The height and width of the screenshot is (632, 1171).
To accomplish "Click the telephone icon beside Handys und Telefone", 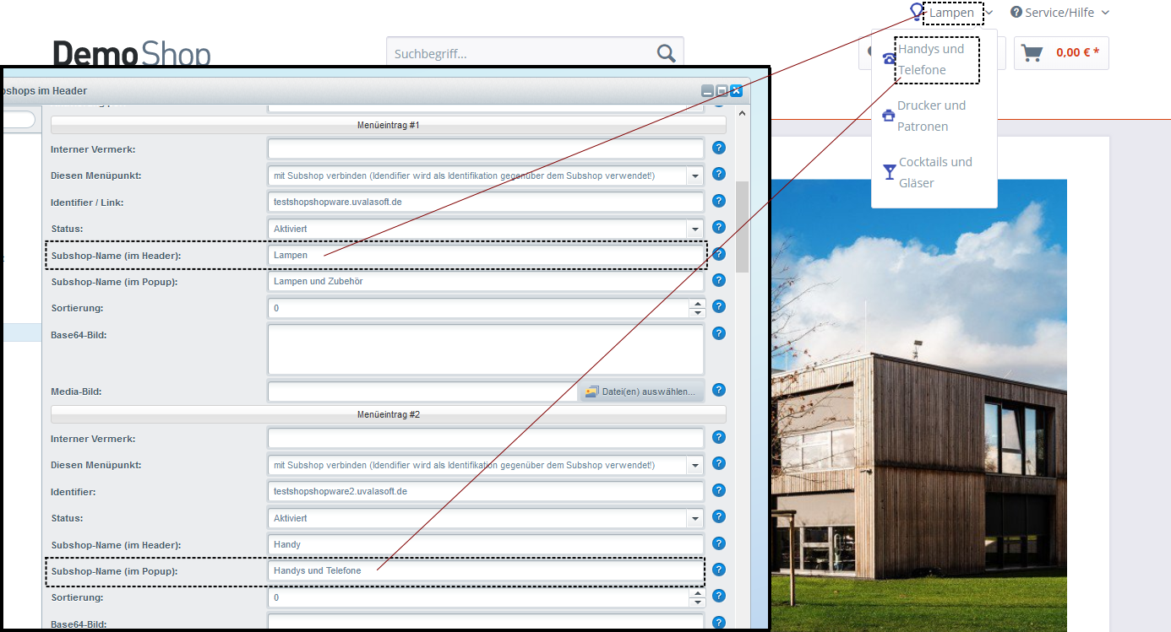I will [889, 58].
